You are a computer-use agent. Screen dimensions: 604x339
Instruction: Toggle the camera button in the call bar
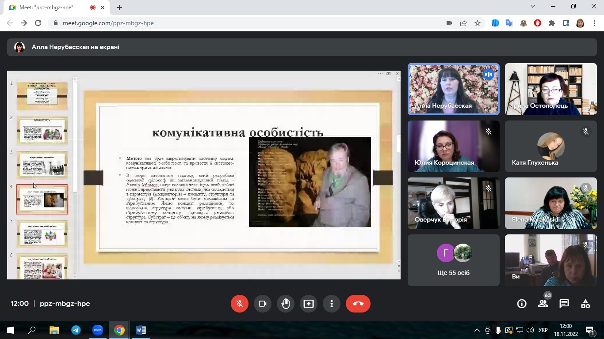pyautogui.click(x=263, y=304)
